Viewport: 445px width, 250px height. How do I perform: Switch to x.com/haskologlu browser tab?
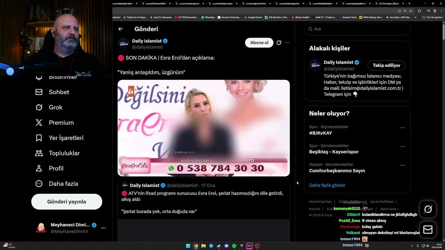click(289, 3)
